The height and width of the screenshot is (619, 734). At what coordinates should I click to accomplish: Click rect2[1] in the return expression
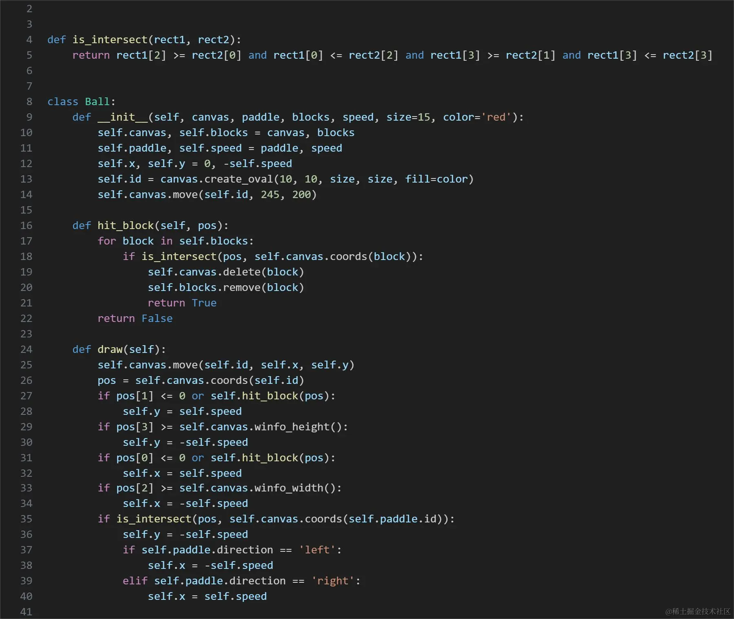click(x=531, y=55)
